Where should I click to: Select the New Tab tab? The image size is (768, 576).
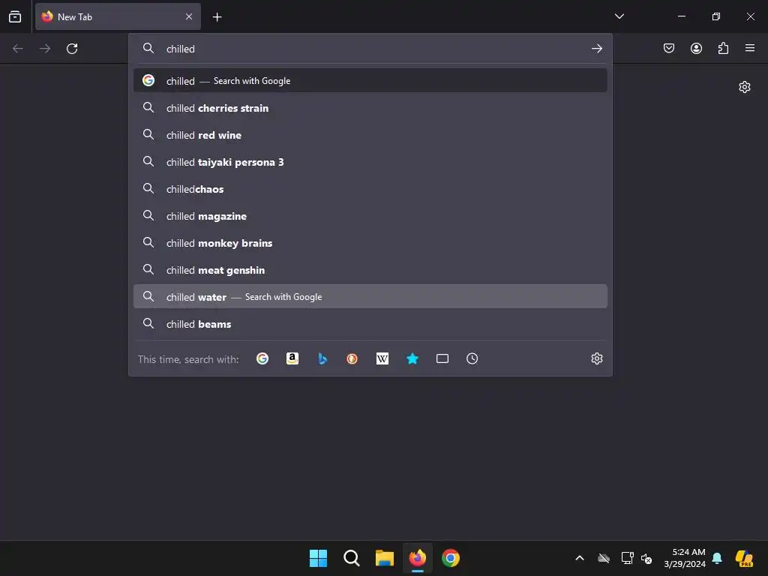pyautogui.click(x=118, y=16)
